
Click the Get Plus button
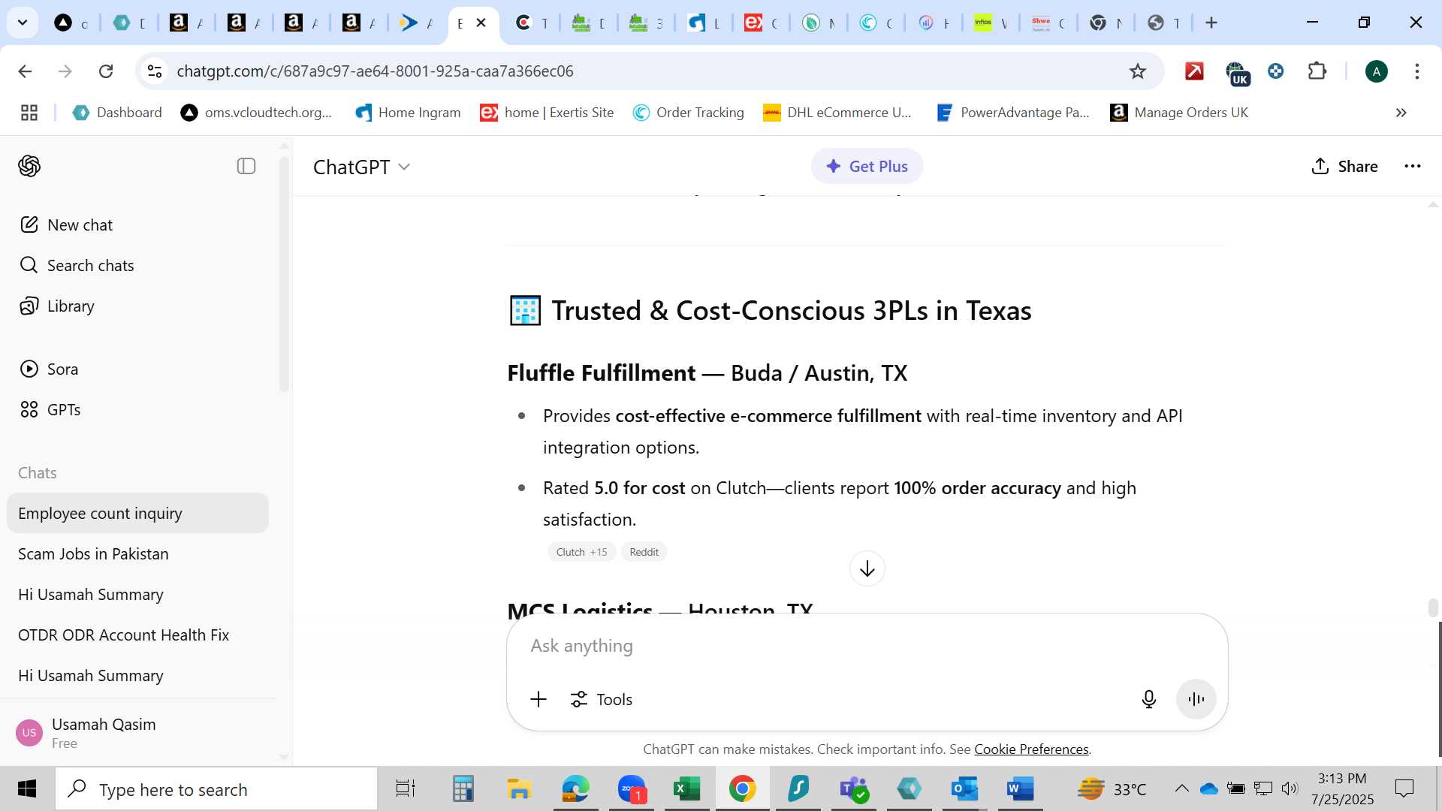click(x=867, y=166)
